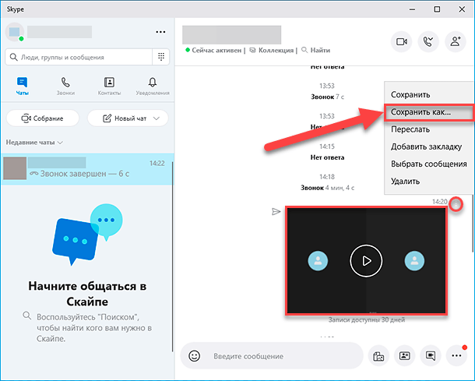Click the chat list scrollbar
The width and height of the screenshot is (475, 381).
click(x=173, y=256)
